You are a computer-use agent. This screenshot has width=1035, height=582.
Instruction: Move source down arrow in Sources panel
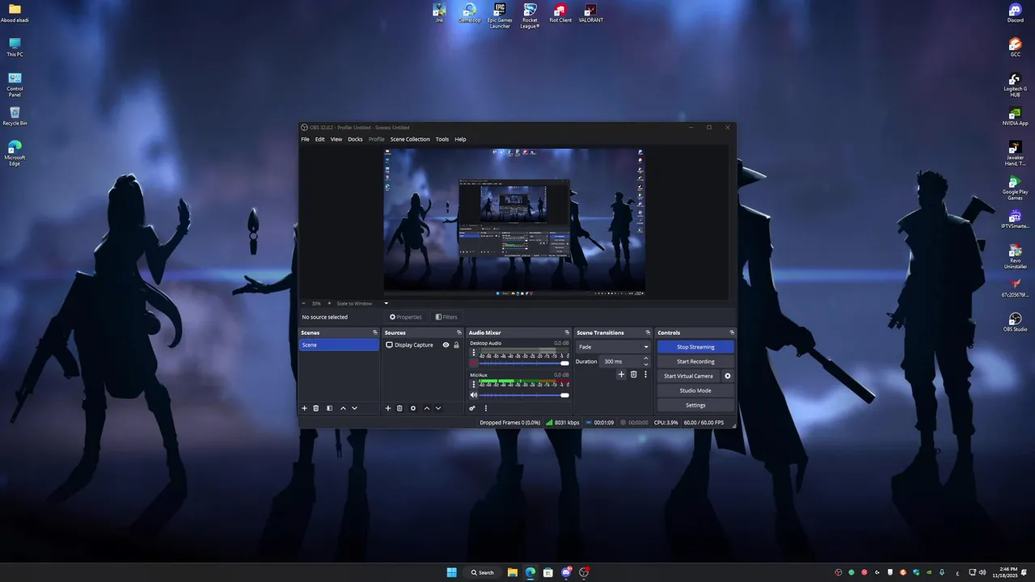click(x=438, y=408)
